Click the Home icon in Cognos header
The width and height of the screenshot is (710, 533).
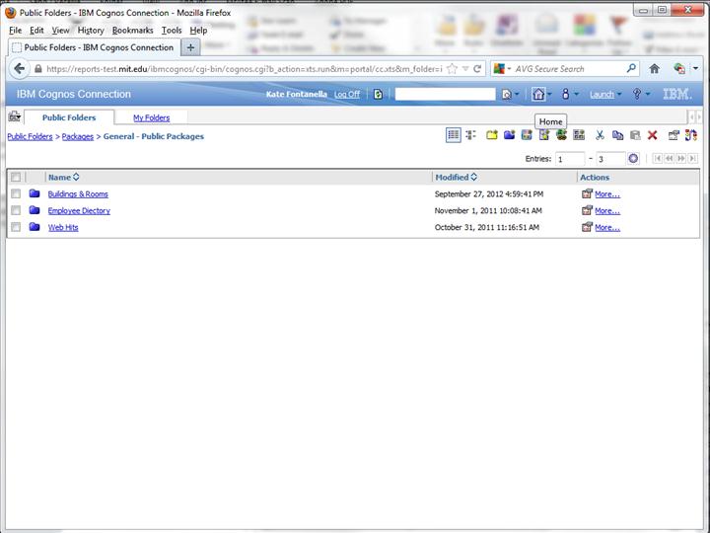[x=537, y=95]
